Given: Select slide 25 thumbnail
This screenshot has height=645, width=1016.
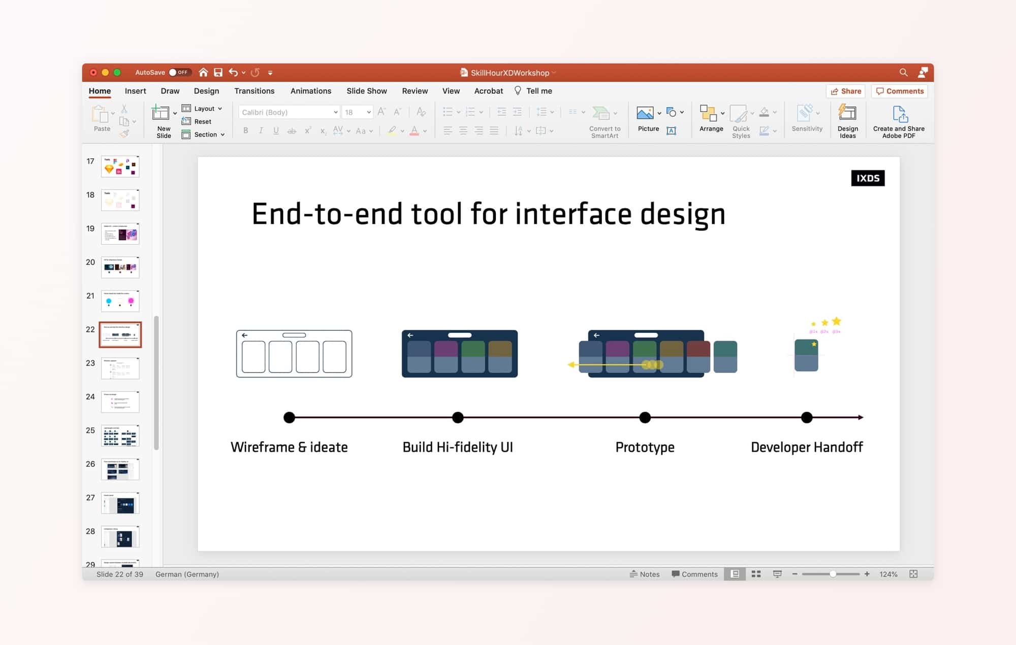Looking at the screenshot, I should click(120, 435).
